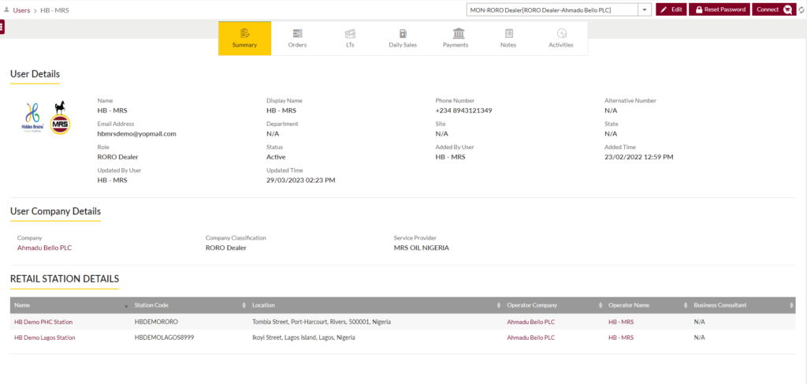Open the side menu handle icon
Image resolution: width=807 pixels, height=384 pixels.
[x=2, y=27]
